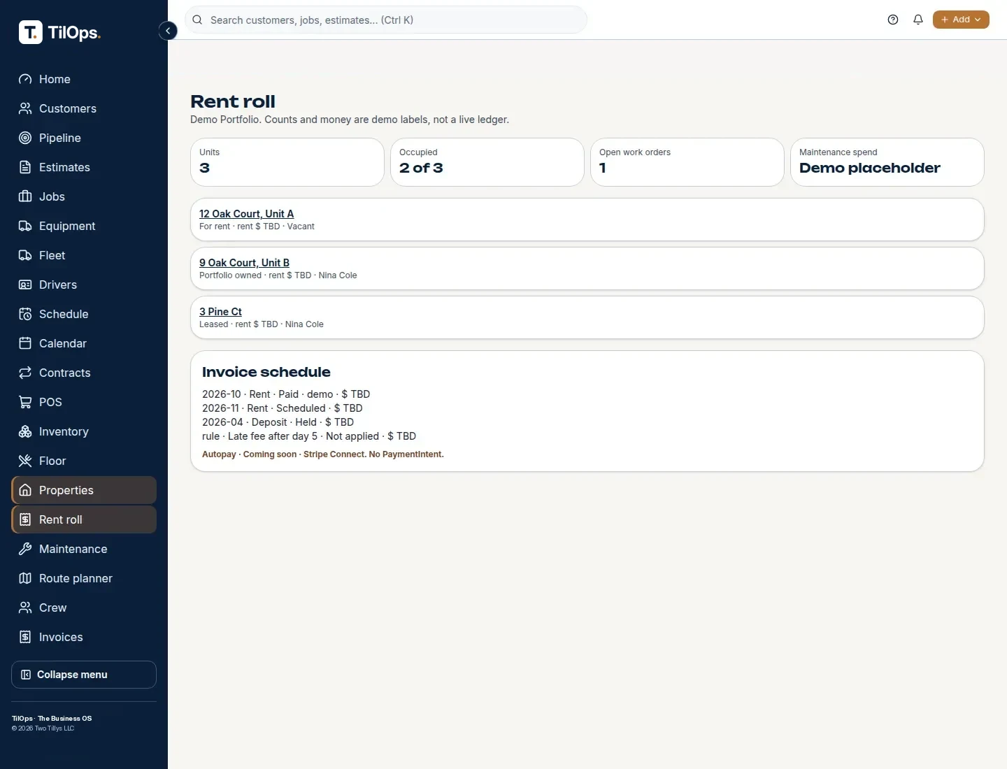
Task: Open Route planner from the sidebar
Action: (84, 578)
